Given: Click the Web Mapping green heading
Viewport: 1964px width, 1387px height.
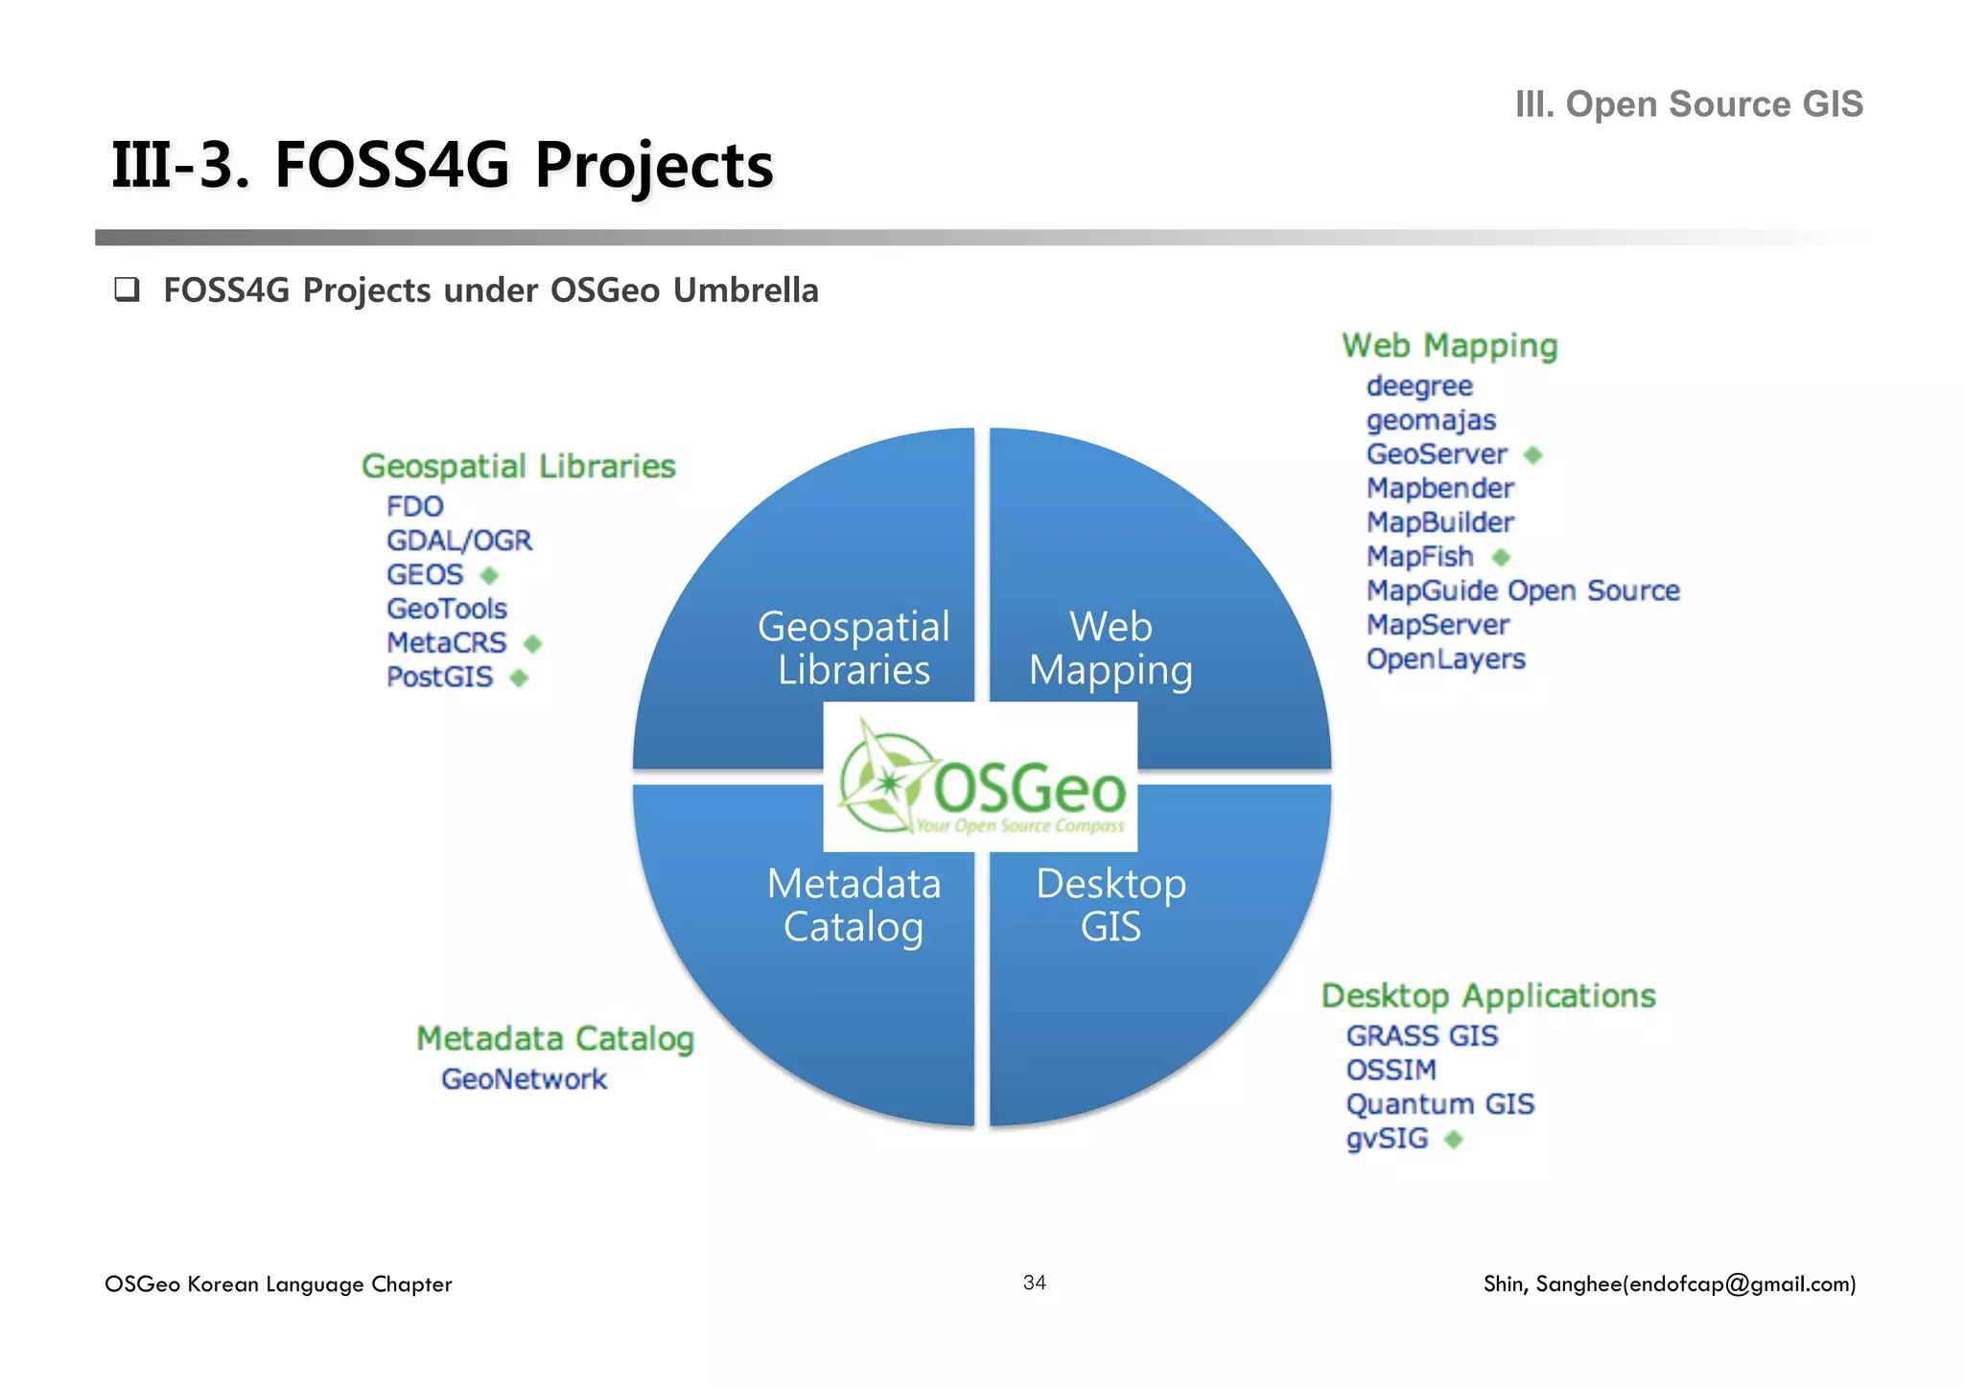Looking at the screenshot, I should click(x=1448, y=346).
